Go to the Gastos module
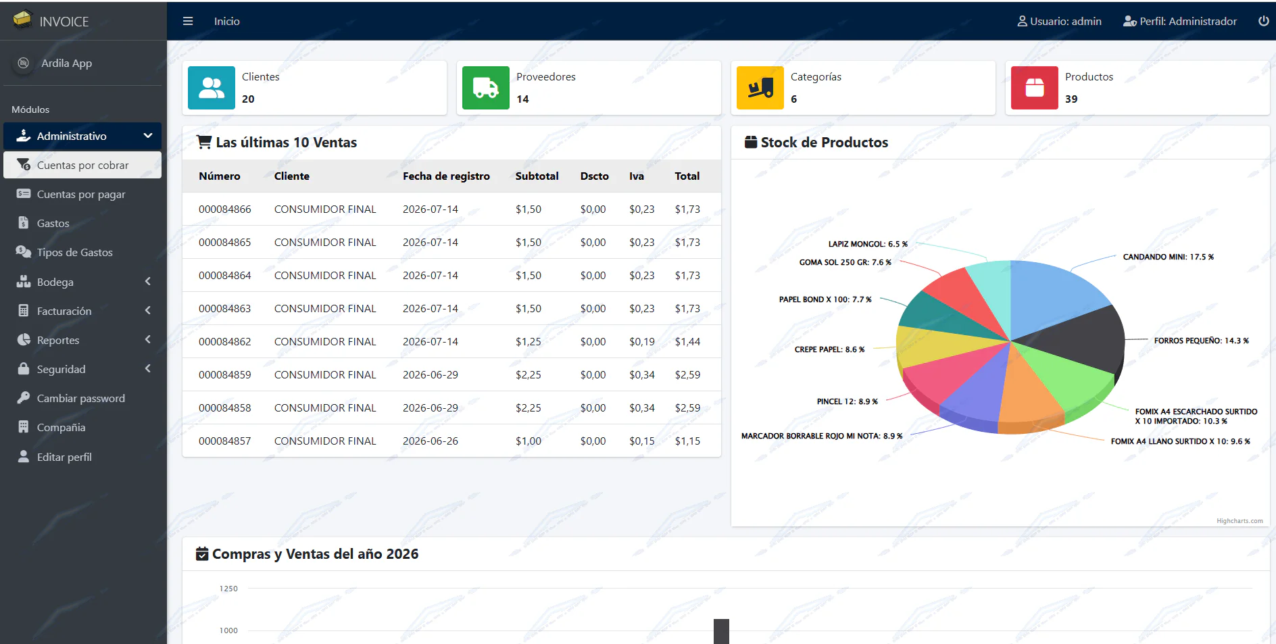The height and width of the screenshot is (644, 1276). click(x=82, y=223)
